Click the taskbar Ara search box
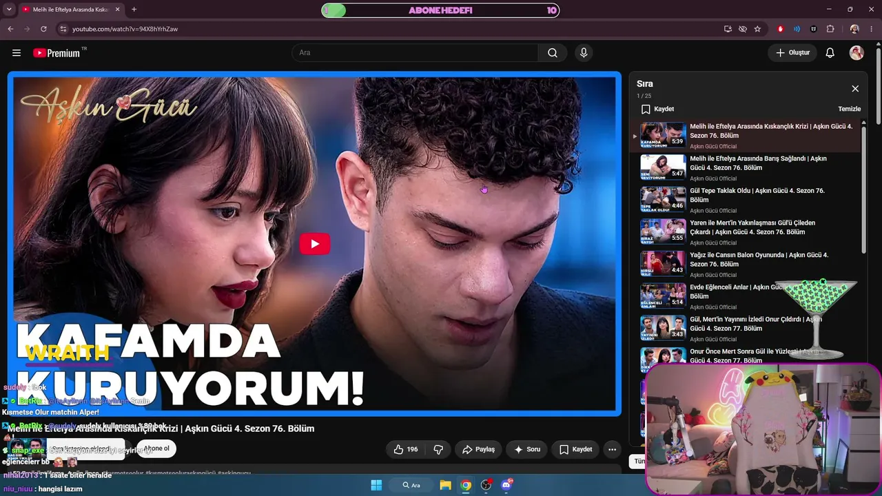This screenshot has width=882, height=496. pyautogui.click(x=411, y=485)
